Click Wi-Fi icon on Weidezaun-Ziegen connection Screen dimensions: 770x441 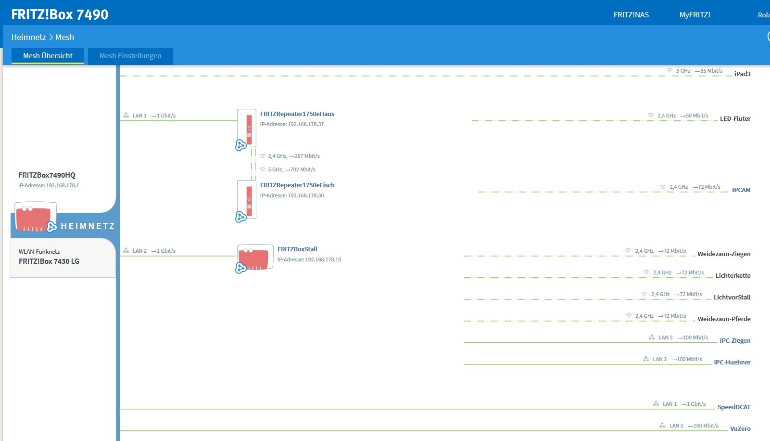point(628,250)
